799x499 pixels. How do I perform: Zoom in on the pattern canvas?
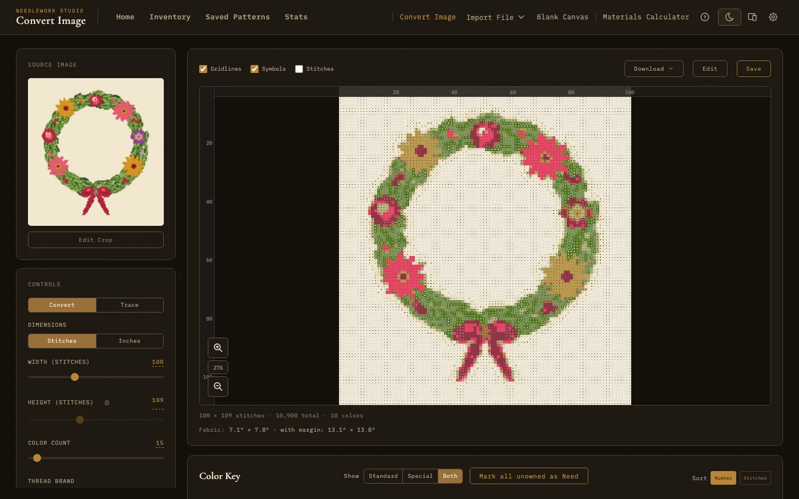(218, 348)
